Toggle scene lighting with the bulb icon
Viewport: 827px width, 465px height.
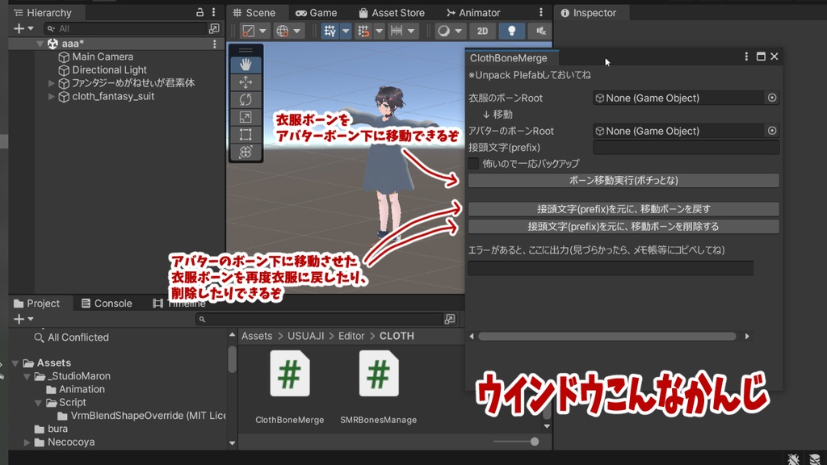[514, 31]
